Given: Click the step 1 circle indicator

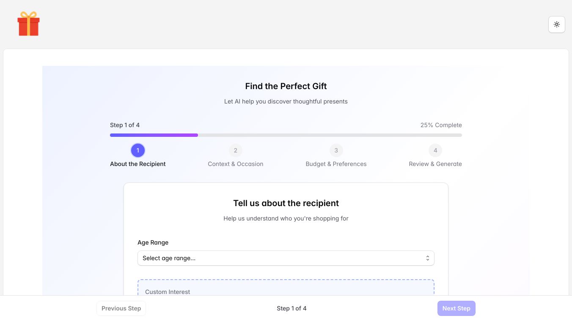Looking at the screenshot, I should click(x=138, y=150).
